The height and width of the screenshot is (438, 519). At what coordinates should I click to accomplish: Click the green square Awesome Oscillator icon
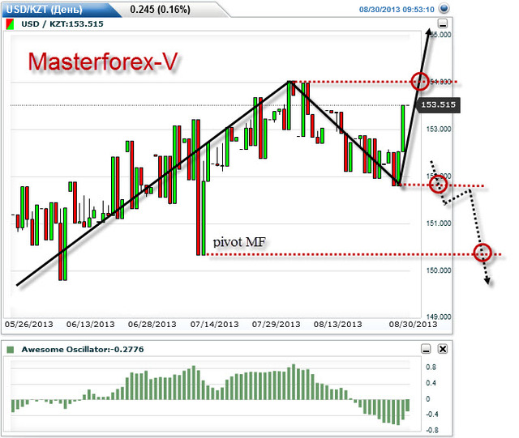[11, 349]
